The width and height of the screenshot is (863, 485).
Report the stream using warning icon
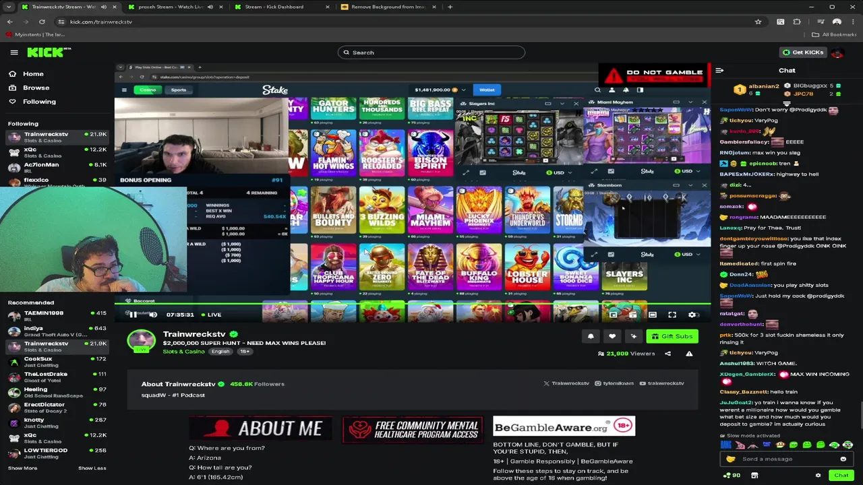689,354
